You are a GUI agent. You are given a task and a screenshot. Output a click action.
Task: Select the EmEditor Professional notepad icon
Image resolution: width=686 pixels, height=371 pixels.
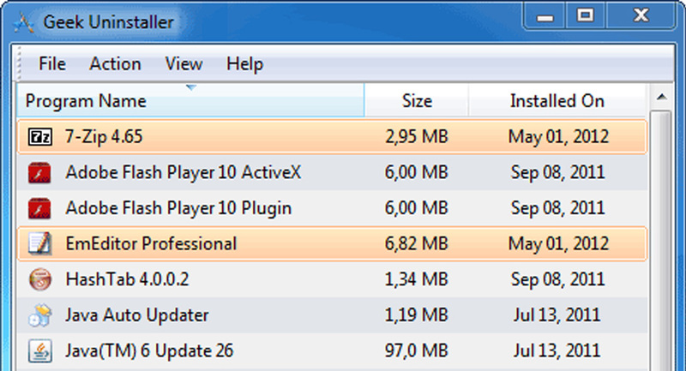tap(39, 244)
